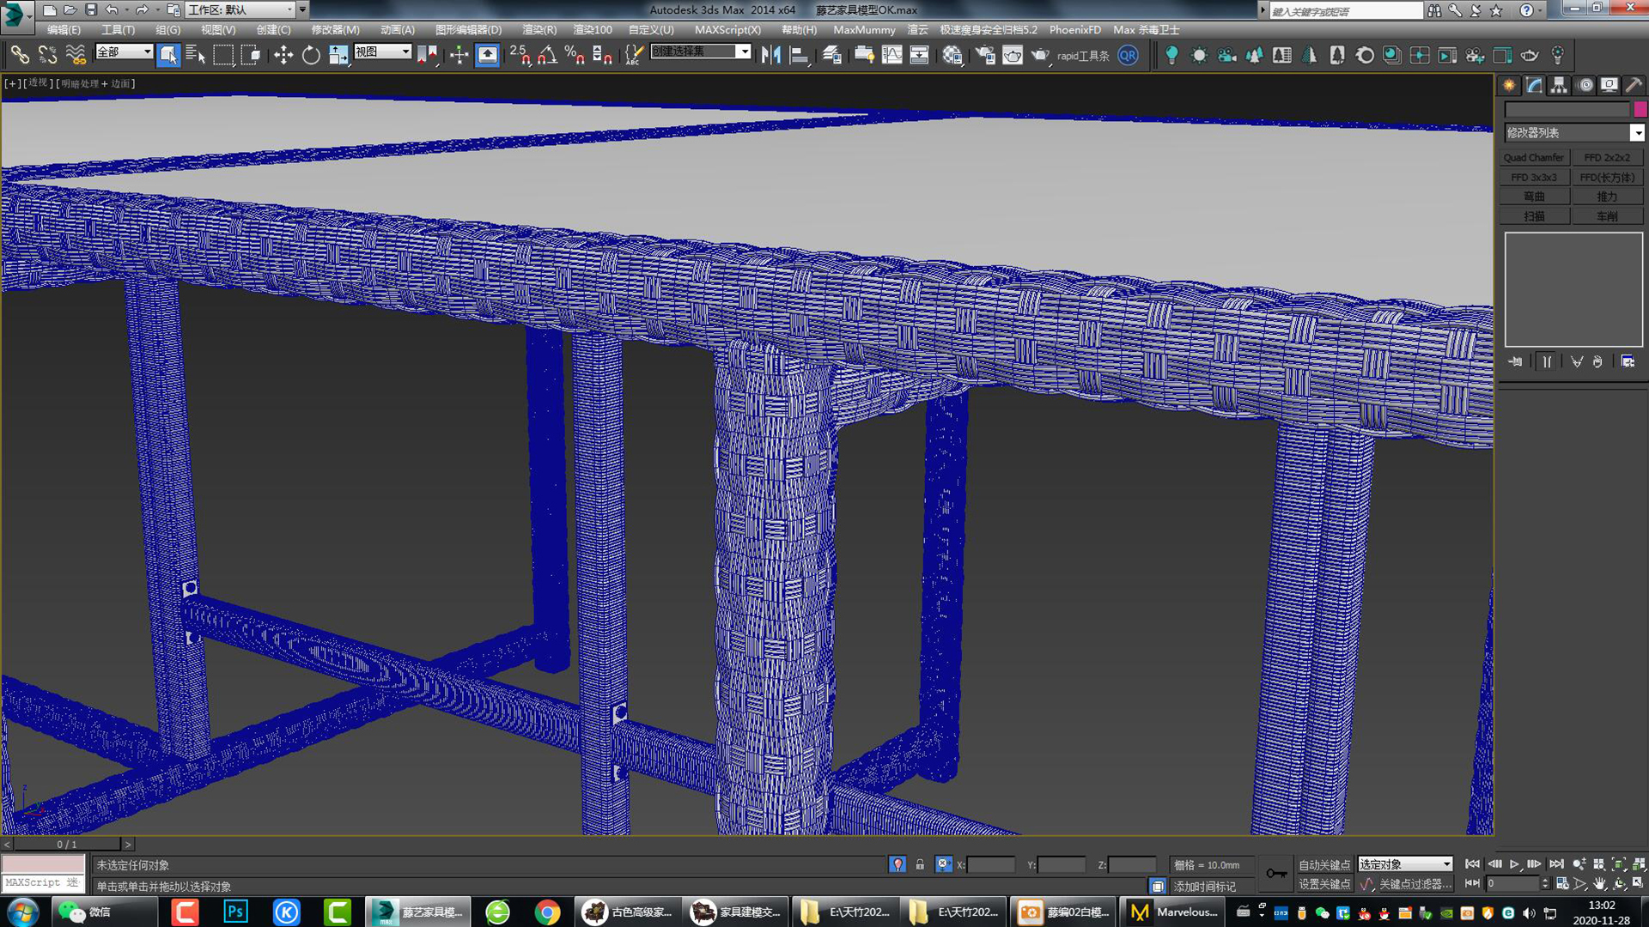Open the 全部 selection filter dropdown

pos(124,52)
